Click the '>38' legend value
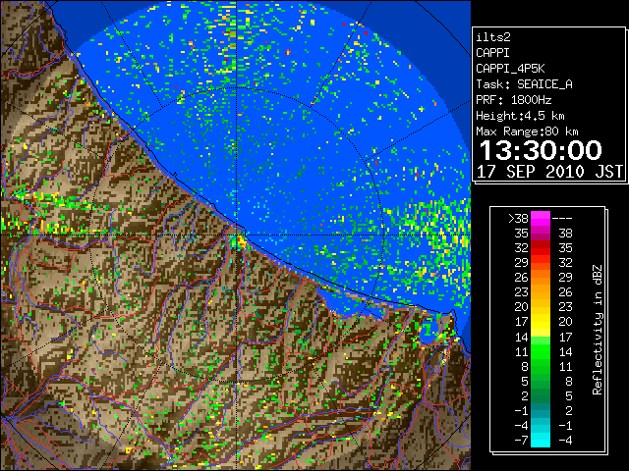629x471 pixels. [518, 219]
